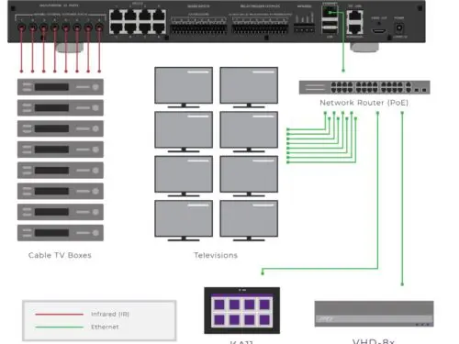Click the bottom-right television
This screenshot has width=459, height=344.
[x=249, y=220]
